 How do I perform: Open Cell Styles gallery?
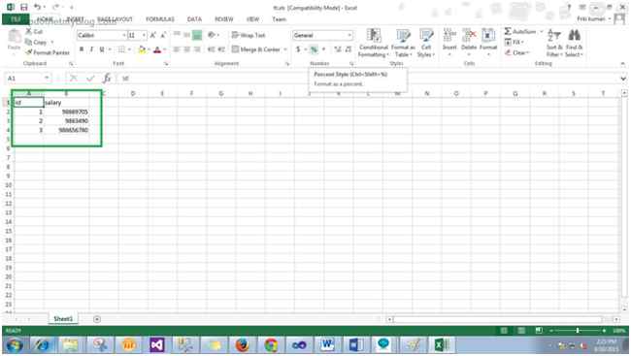426,43
